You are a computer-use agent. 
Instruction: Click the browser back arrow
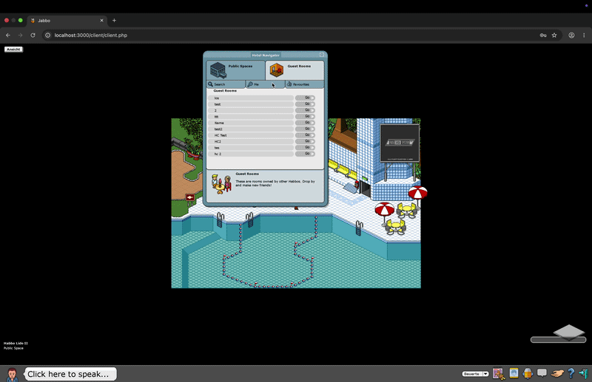point(8,35)
